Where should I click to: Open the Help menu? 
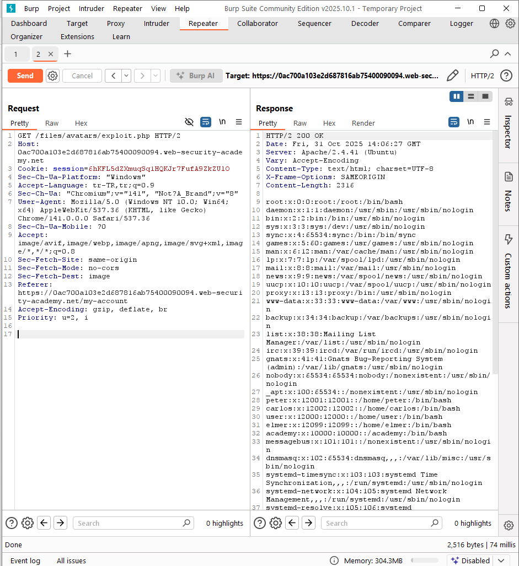click(182, 9)
